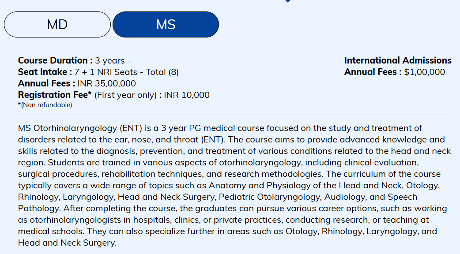This screenshot has width=460, height=254.
Task: Click the Registration Fee* label
Action: click(55, 95)
